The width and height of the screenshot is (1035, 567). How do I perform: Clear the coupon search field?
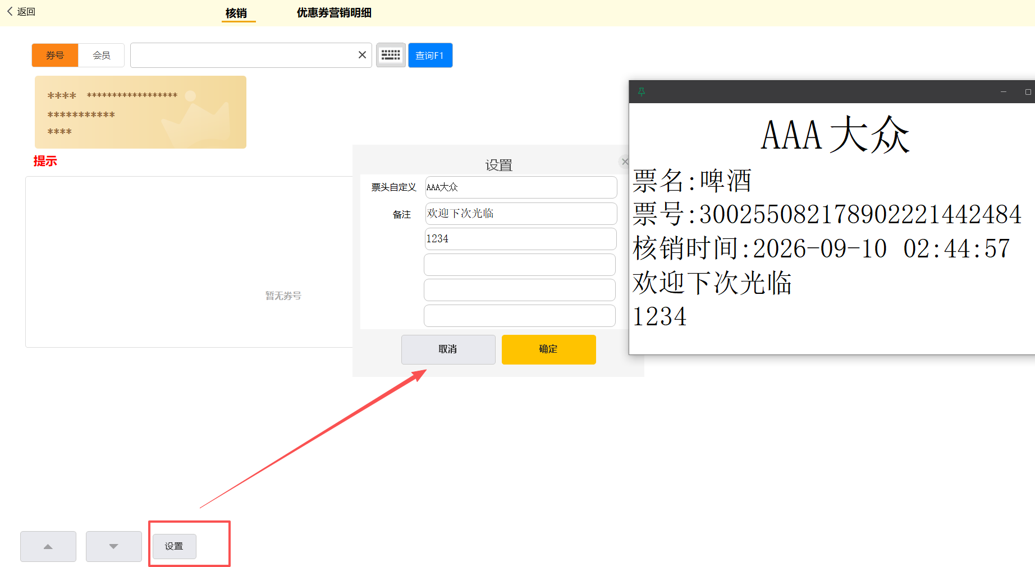(x=362, y=55)
